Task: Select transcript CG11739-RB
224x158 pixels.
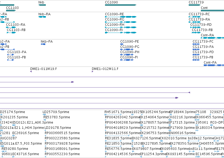Action: 196,33
